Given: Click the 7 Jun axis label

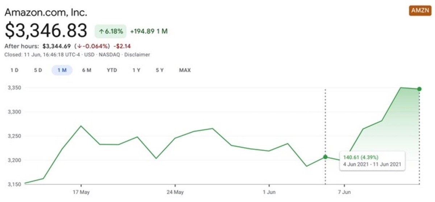Looking at the screenshot, I should (x=344, y=192).
